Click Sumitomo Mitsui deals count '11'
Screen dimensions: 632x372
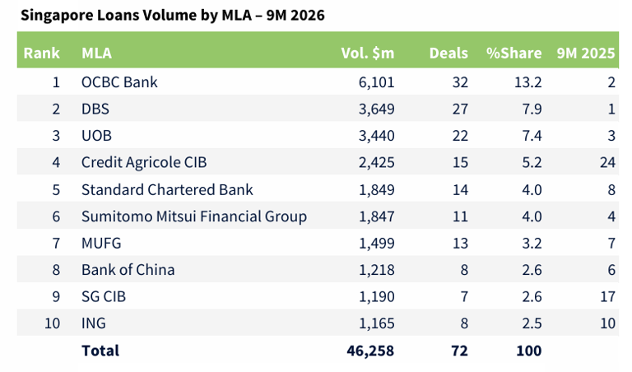tap(460, 216)
